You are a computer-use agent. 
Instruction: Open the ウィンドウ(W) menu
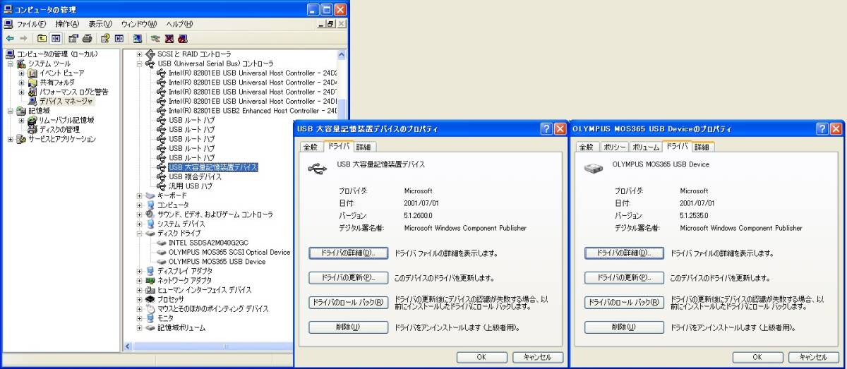(x=140, y=24)
